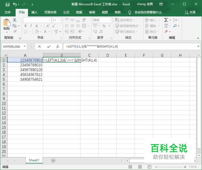Switch to Page Layout view icon
The image size is (202, 170).
pos(140,167)
